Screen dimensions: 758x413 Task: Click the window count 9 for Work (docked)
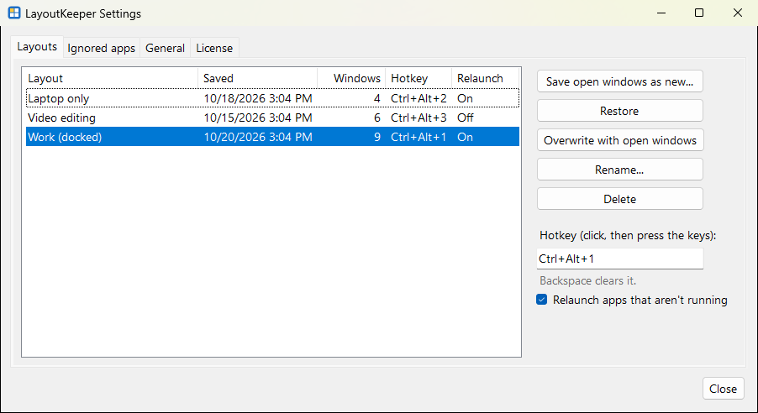point(377,137)
